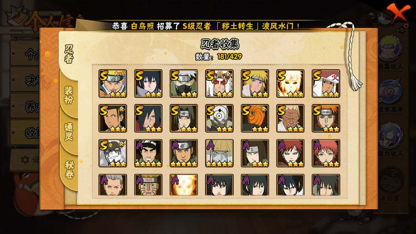Image resolution: width=416 pixels, height=234 pixels.
Task: Click the 收集达人 badge icon on the right
Action: click(x=390, y=48)
